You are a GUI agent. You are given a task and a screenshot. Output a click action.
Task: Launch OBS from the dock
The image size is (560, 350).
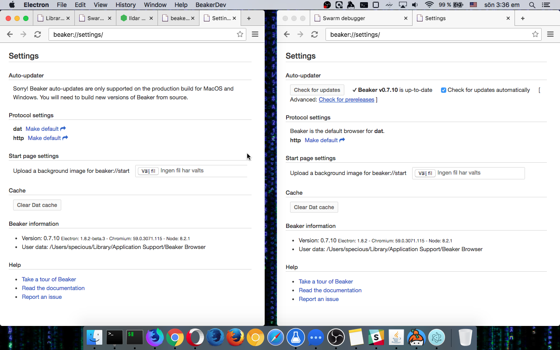point(336,337)
